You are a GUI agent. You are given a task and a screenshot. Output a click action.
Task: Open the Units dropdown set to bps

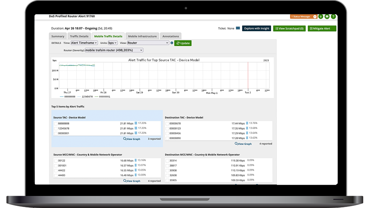(x=113, y=43)
